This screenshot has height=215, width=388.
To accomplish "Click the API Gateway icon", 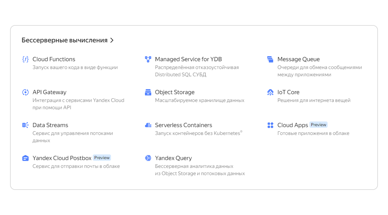I will 25,92.
